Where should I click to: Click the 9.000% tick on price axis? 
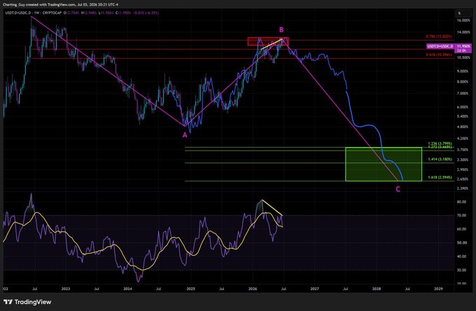[x=463, y=71]
